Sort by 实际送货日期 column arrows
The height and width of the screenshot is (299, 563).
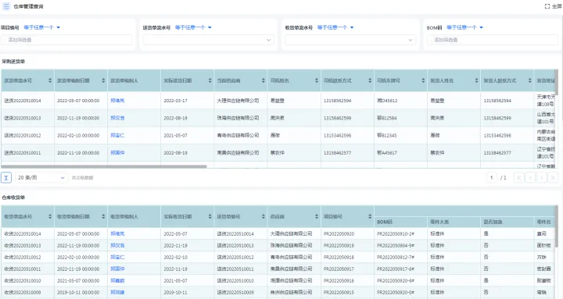tap(210, 80)
